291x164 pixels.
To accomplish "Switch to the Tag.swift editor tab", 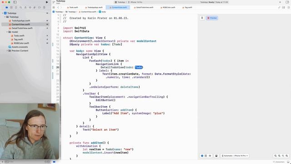I will tap(187, 7).
